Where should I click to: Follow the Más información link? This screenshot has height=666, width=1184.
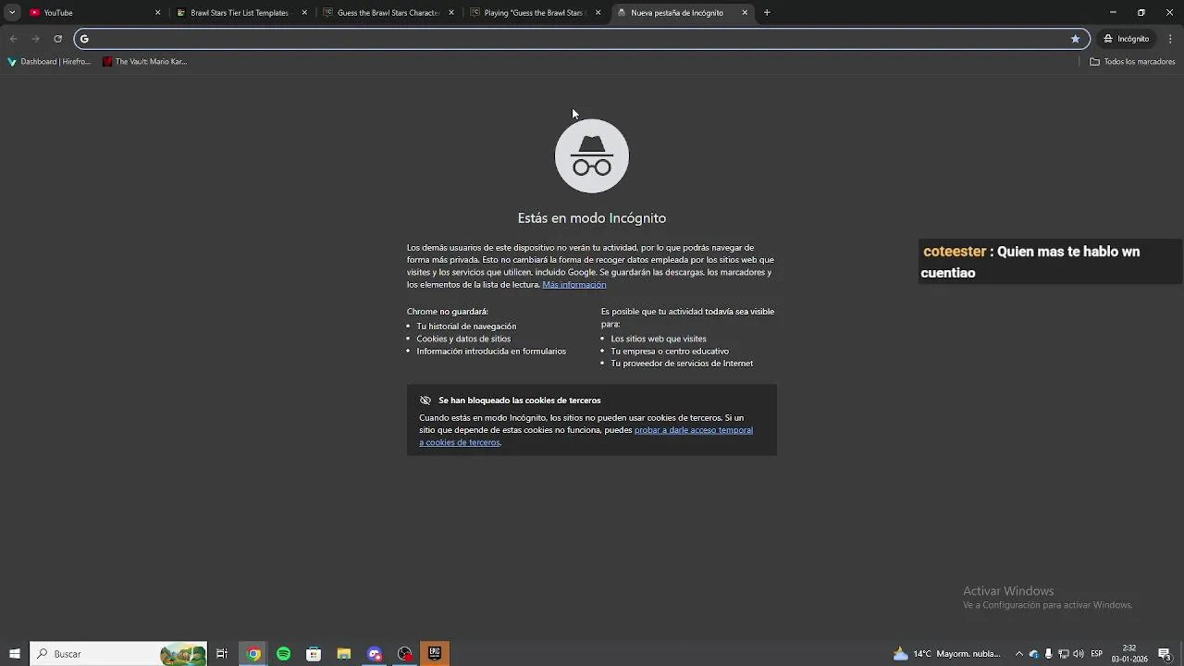(574, 285)
